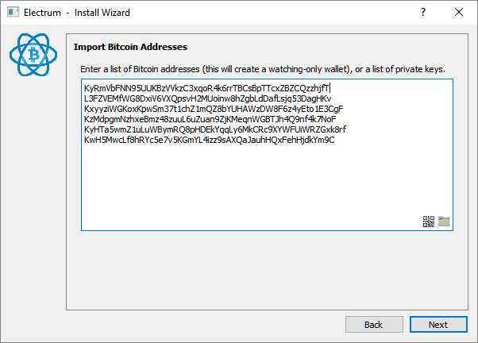Click the key line starting with KxyyziWGKox

214,109
